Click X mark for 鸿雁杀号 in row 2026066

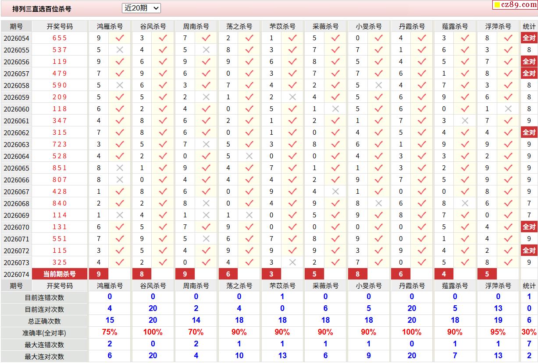coord(120,180)
